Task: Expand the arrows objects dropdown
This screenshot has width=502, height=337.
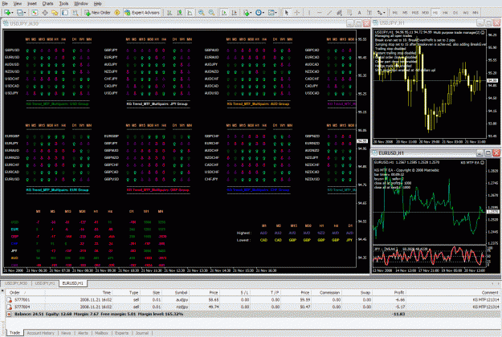Action: click(x=384, y=13)
